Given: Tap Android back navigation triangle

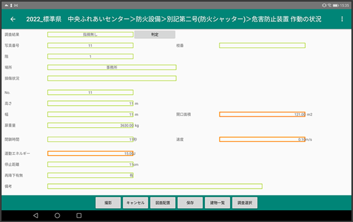Looking at the screenshot, I should pos(35,216).
